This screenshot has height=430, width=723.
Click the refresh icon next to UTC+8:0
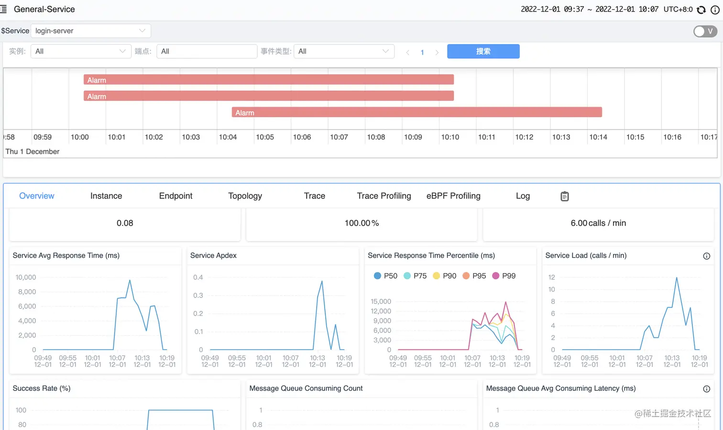(x=701, y=10)
